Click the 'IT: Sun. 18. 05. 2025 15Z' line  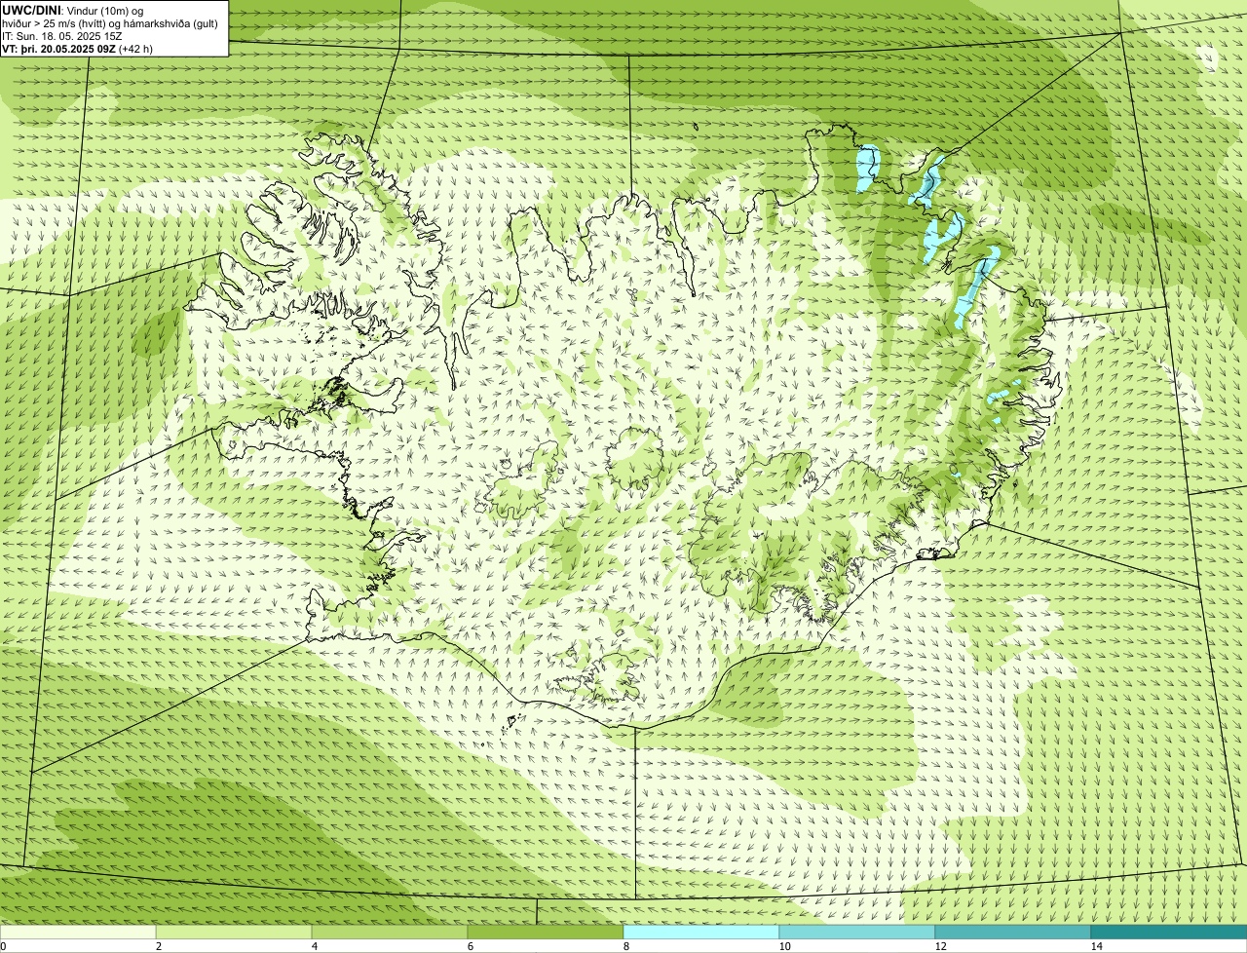pyautogui.click(x=62, y=36)
